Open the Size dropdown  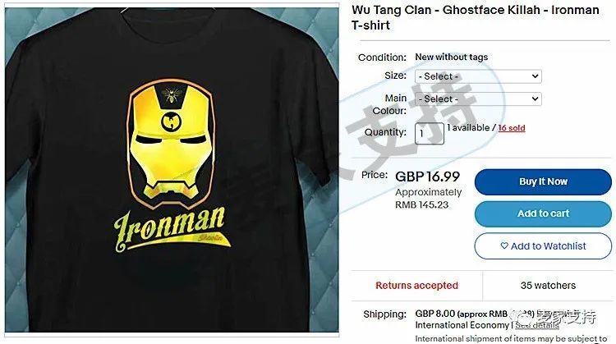[x=478, y=76]
